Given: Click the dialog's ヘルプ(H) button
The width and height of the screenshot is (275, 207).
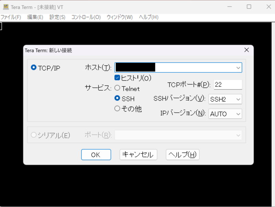Looking at the screenshot, I should 183,154.
